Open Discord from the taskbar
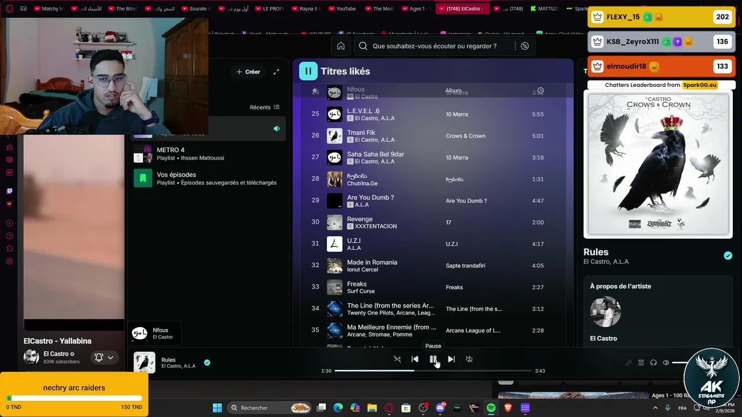742x417 pixels. [440, 408]
